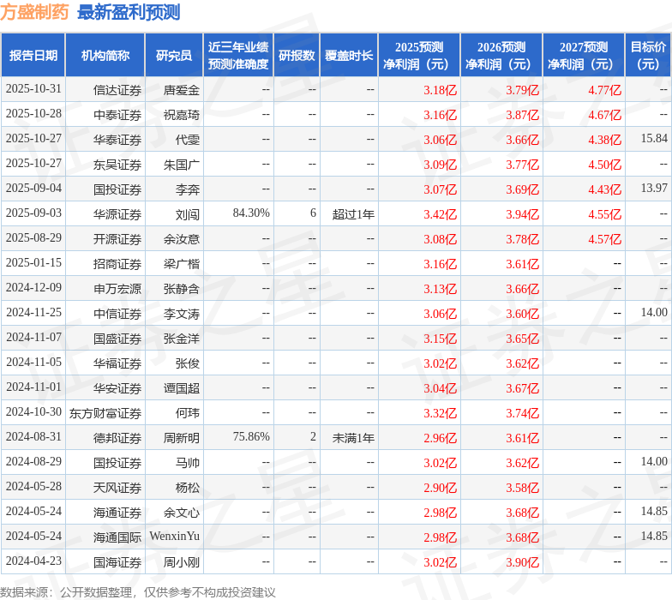Click 3.42亿 in 华源证券 row
Viewport: 672px width, 600px height.
tap(441, 214)
